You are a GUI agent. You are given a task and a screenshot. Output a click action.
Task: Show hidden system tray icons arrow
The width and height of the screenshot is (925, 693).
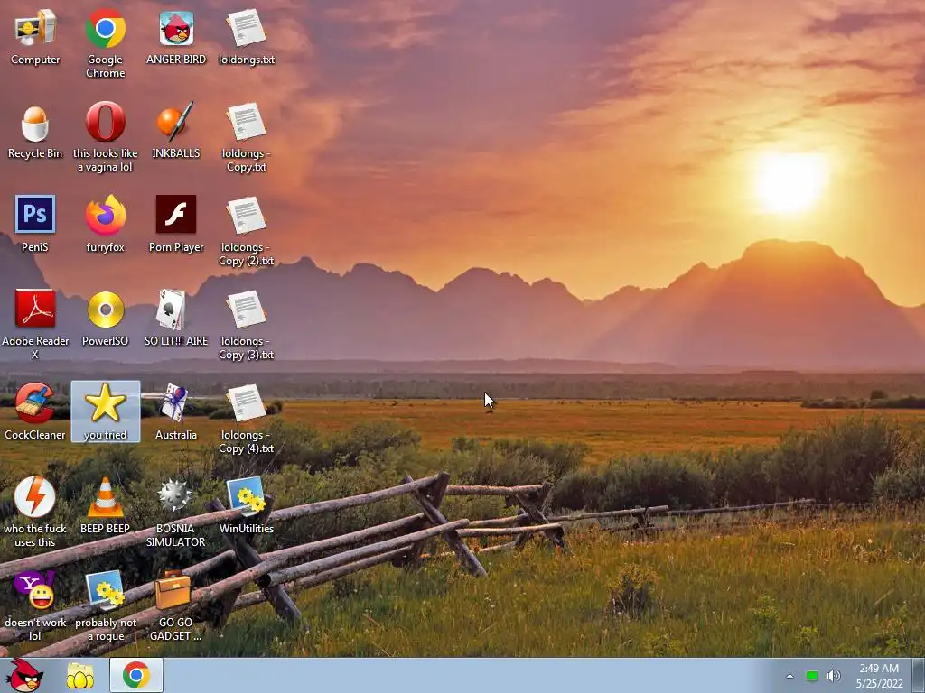(790, 676)
